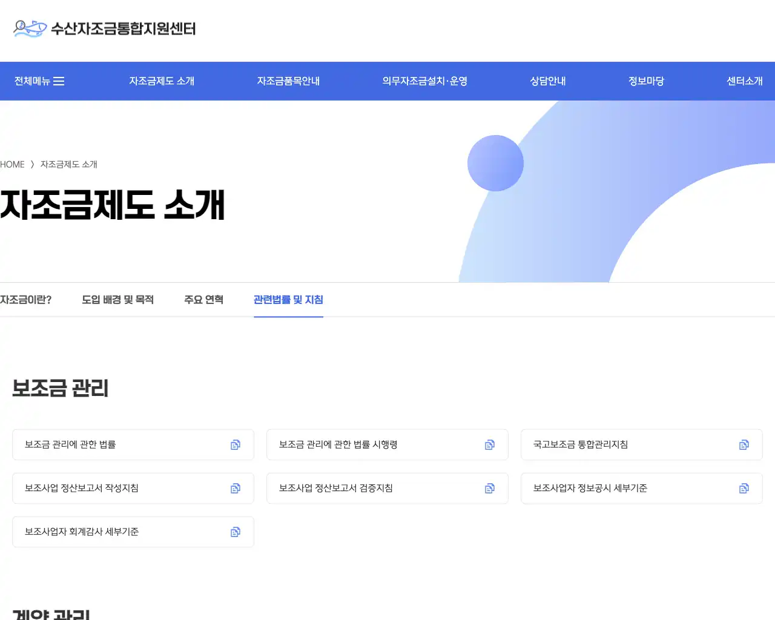Go to 센터소개 in the navigation
Viewport: 775px width, 620px height.
[744, 81]
